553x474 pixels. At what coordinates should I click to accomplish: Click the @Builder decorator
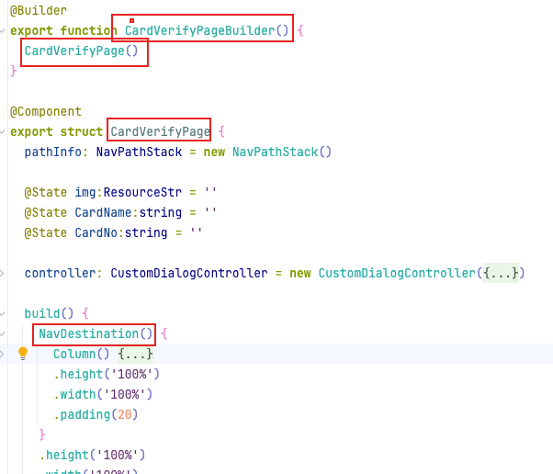(x=39, y=11)
